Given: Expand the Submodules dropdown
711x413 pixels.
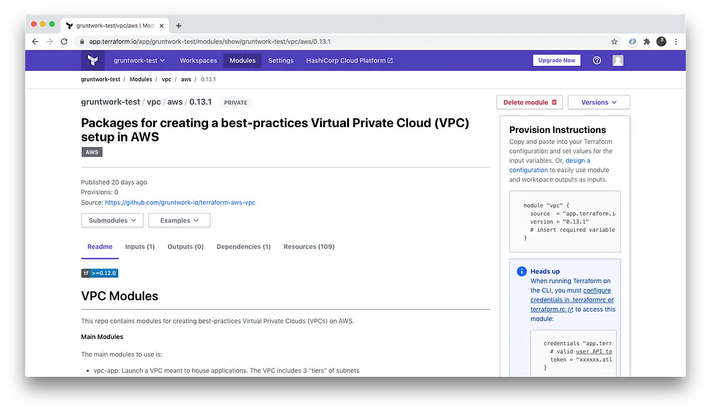Looking at the screenshot, I should click(x=112, y=221).
